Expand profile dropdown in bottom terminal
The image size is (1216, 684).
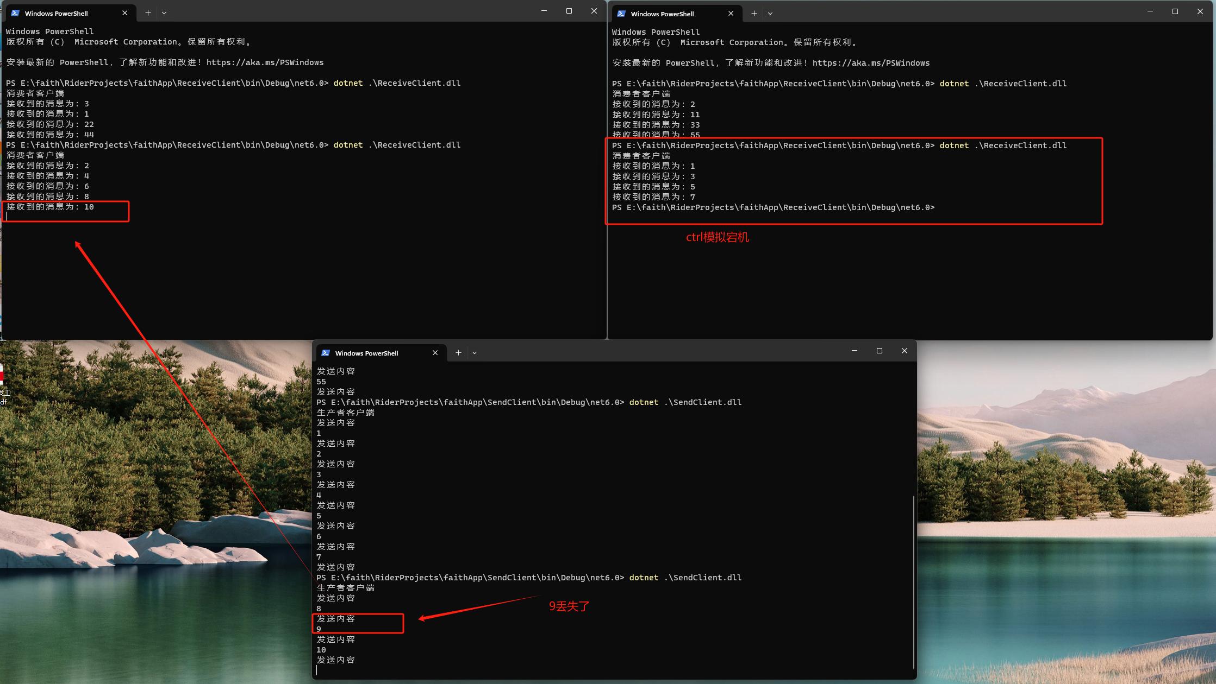click(475, 353)
